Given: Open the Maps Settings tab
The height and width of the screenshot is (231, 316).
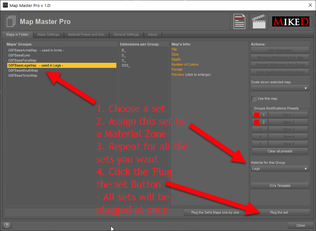Looking at the screenshot, I should click(x=49, y=34).
